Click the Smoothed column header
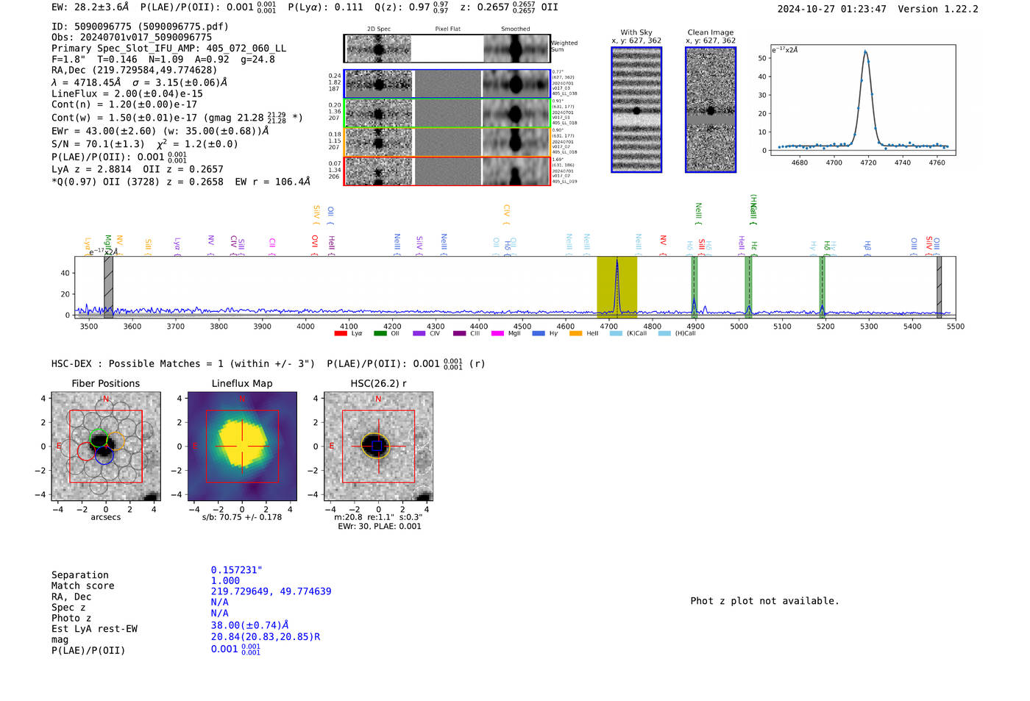 click(x=516, y=29)
